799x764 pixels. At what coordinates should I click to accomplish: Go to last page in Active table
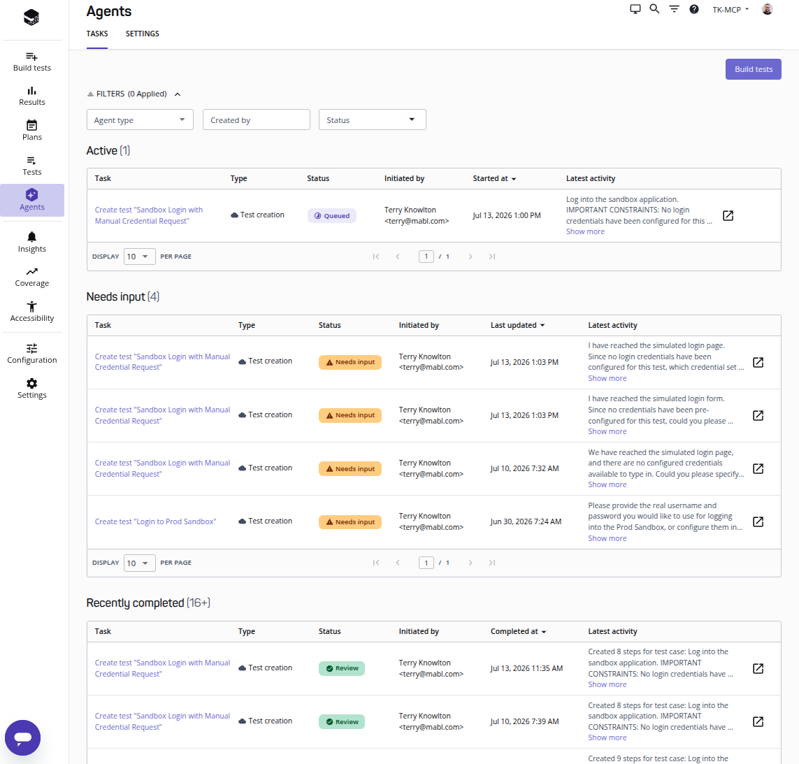click(491, 257)
